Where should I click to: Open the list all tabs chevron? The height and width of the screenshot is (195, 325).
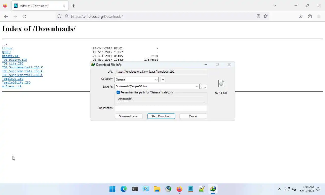(275, 6)
